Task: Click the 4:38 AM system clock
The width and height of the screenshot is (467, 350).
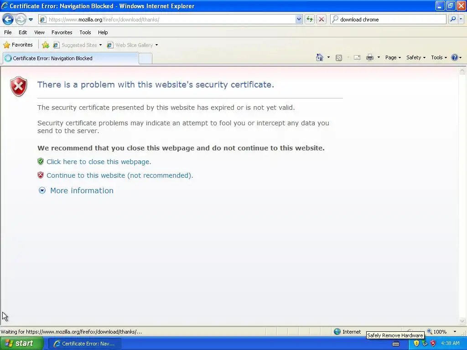Action: (x=450, y=344)
